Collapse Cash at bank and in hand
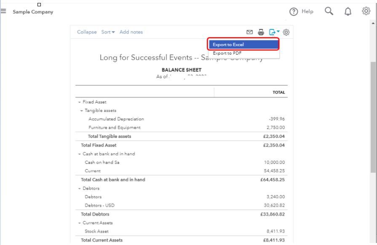The height and width of the screenshot is (245, 377). 79,154
